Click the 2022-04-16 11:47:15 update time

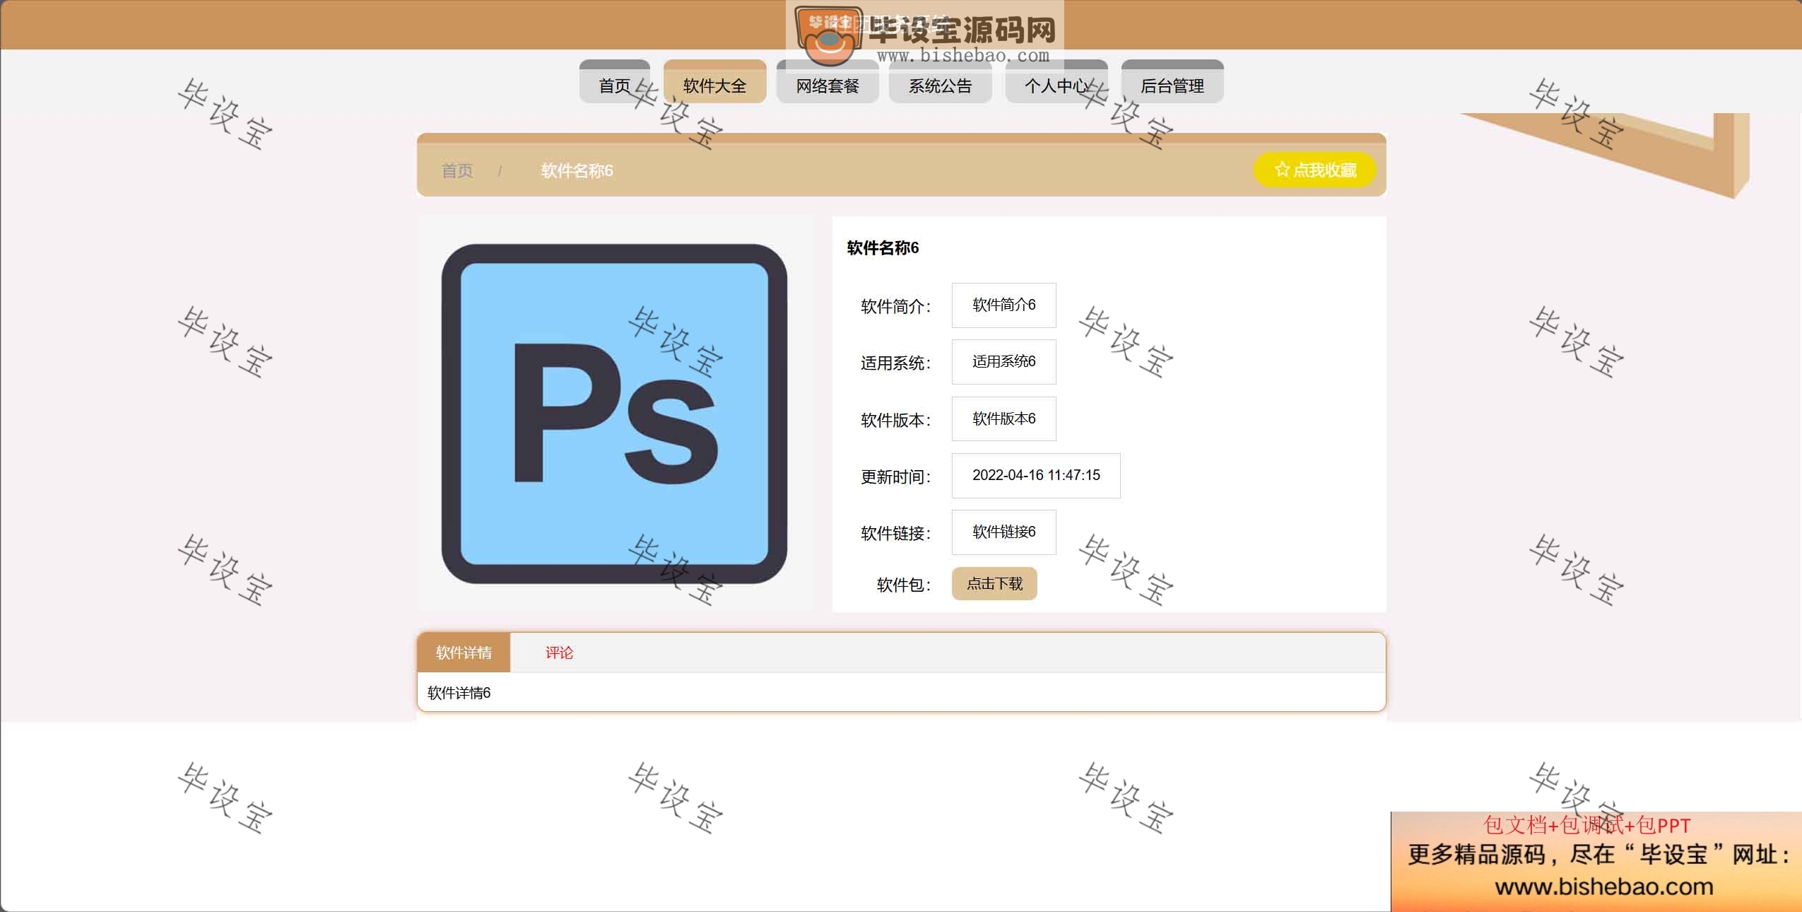pos(1036,475)
